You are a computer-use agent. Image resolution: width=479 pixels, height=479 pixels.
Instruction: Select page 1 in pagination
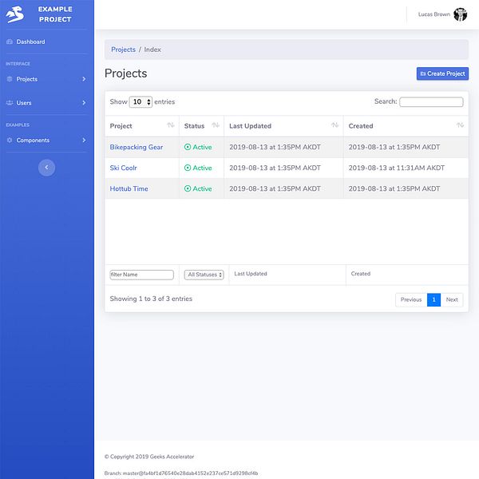(433, 299)
